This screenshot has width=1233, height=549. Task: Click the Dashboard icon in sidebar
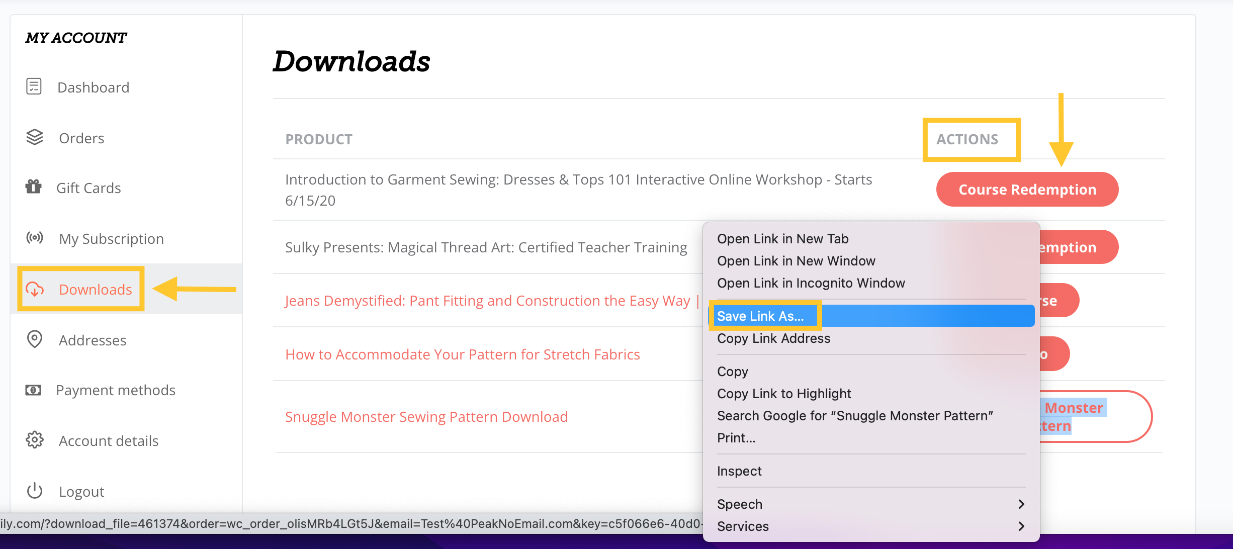click(34, 86)
